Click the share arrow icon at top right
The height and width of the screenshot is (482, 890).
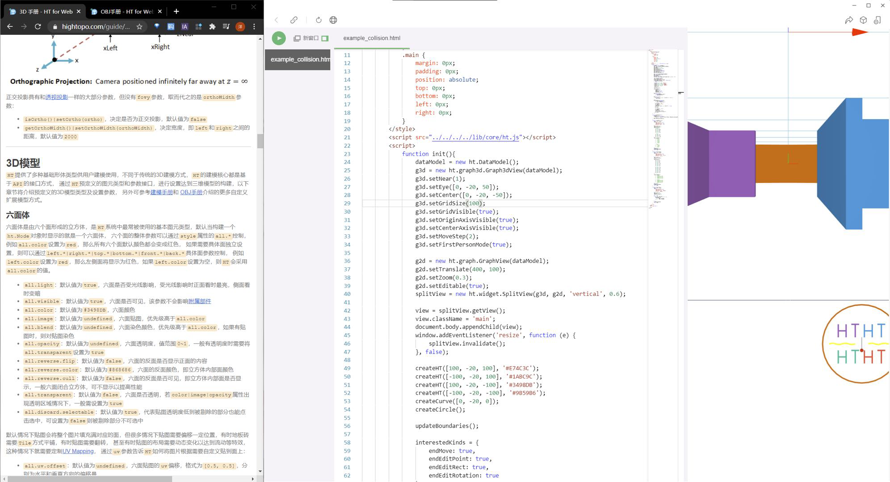849,20
